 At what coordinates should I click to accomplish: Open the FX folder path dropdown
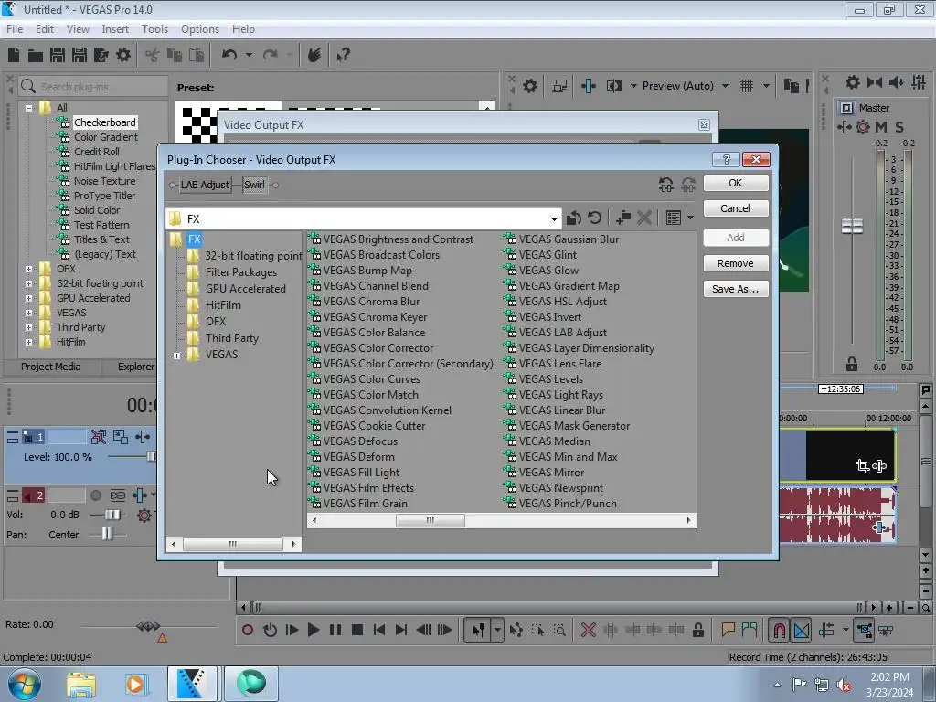[x=554, y=218]
